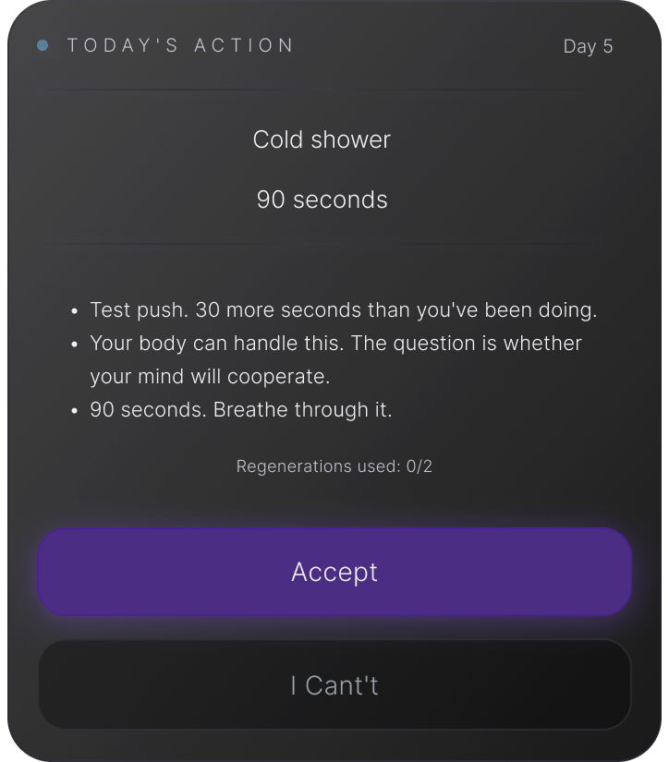669x762 pixels.
Task: Click the bullet marker beside 90 seconds
Action: point(74,410)
